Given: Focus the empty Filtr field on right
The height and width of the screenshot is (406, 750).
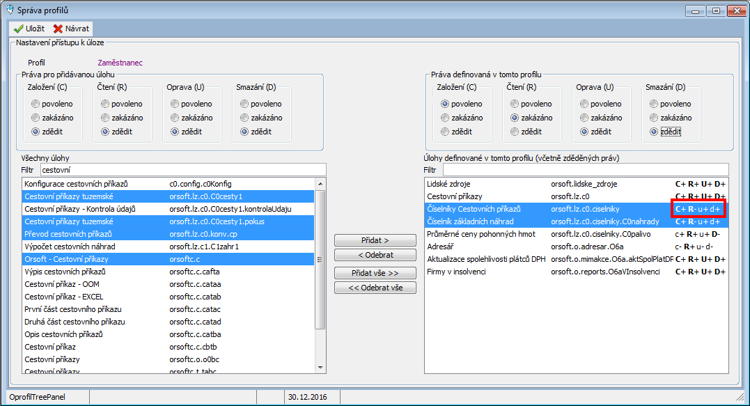Looking at the screenshot, I should (585, 169).
